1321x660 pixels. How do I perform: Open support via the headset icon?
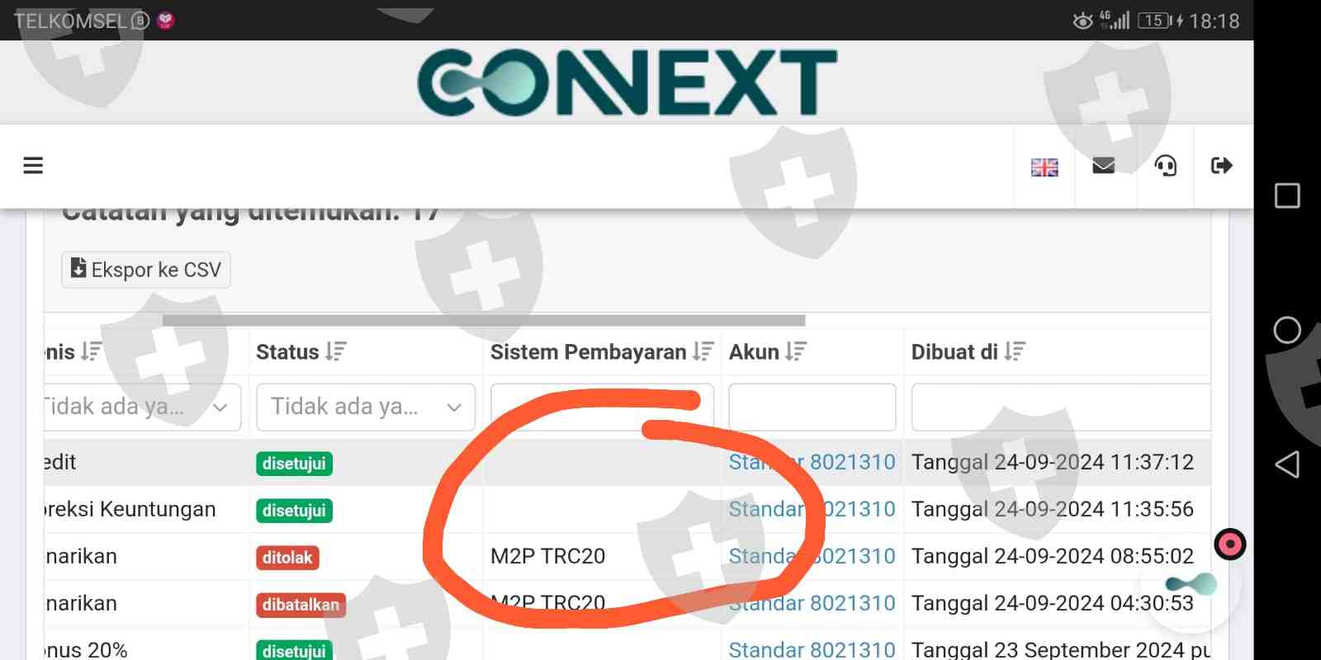click(x=1165, y=166)
